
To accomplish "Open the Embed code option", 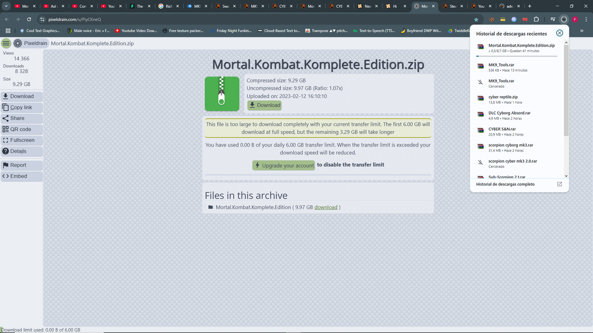I will click(x=22, y=176).
